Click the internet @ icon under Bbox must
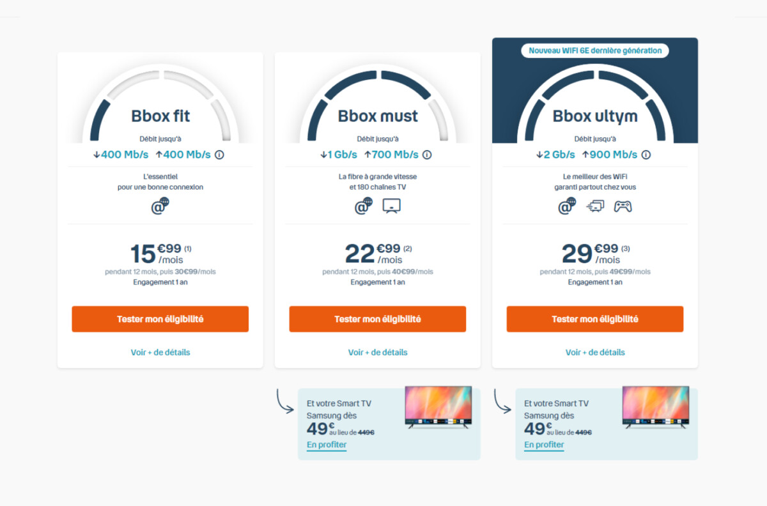The image size is (767, 506). [364, 206]
